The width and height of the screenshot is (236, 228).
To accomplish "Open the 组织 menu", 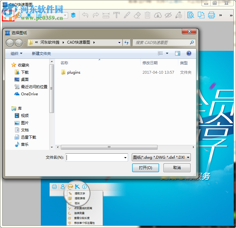I will point(16,54).
